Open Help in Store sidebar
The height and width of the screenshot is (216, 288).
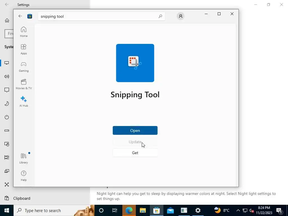coord(24,176)
